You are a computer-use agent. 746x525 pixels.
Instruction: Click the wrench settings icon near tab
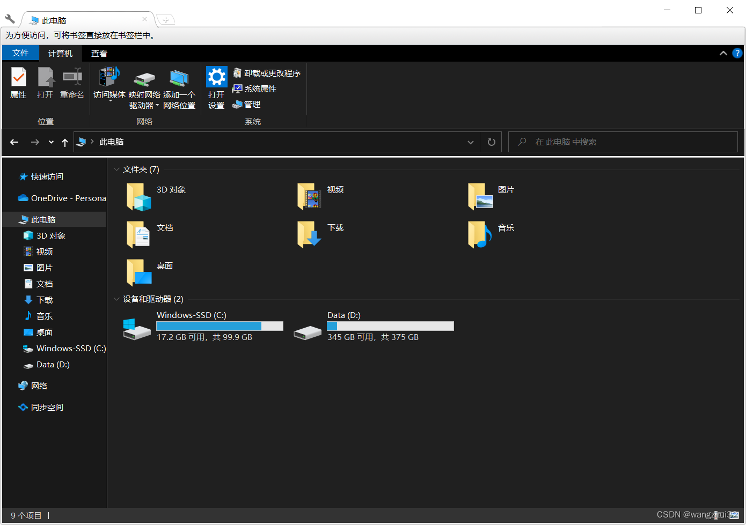pos(10,19)
